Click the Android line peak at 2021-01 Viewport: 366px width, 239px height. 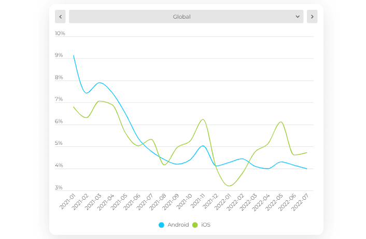(x=74, y=55)
